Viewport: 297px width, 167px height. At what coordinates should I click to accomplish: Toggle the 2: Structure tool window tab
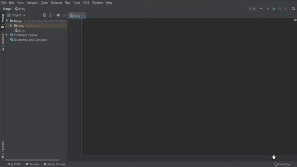3,42
